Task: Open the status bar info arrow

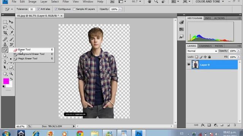Action: click(x=74, y=126)
